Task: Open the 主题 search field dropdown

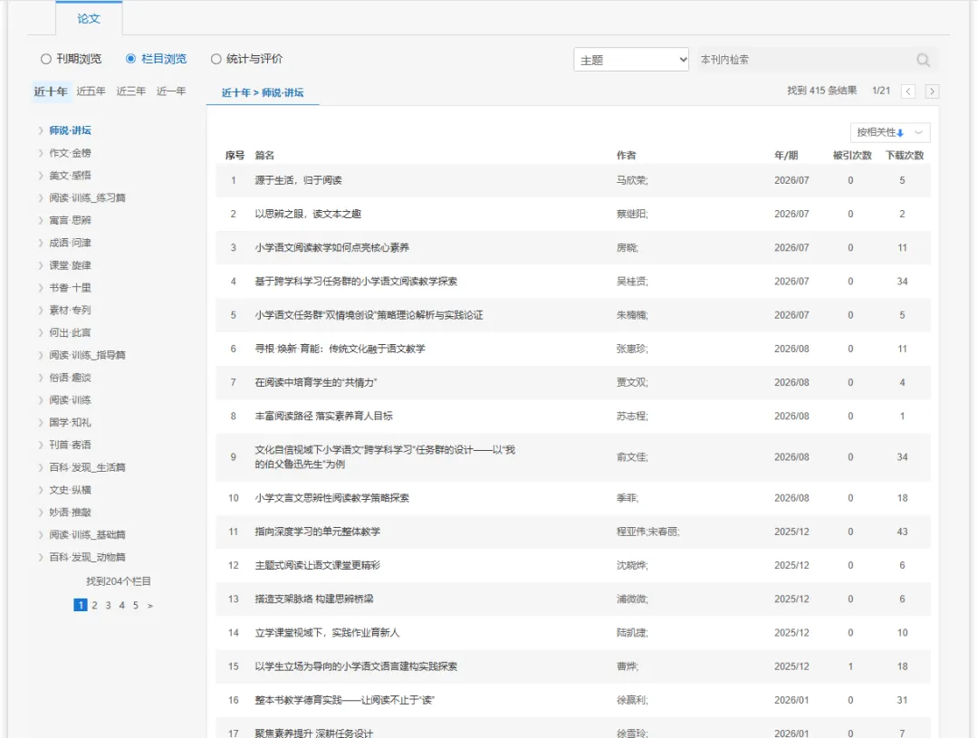Action: coord(630,60)
